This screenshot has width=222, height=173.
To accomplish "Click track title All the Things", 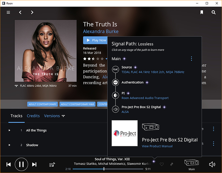I will [x=36, y=130].
